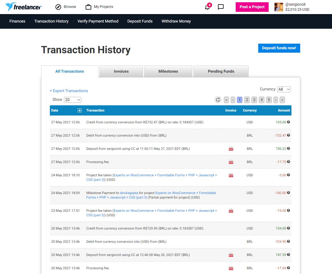Open Verify Payment Method menu item
Viewport: 332px width, 274px height.
tap(98, 21)
